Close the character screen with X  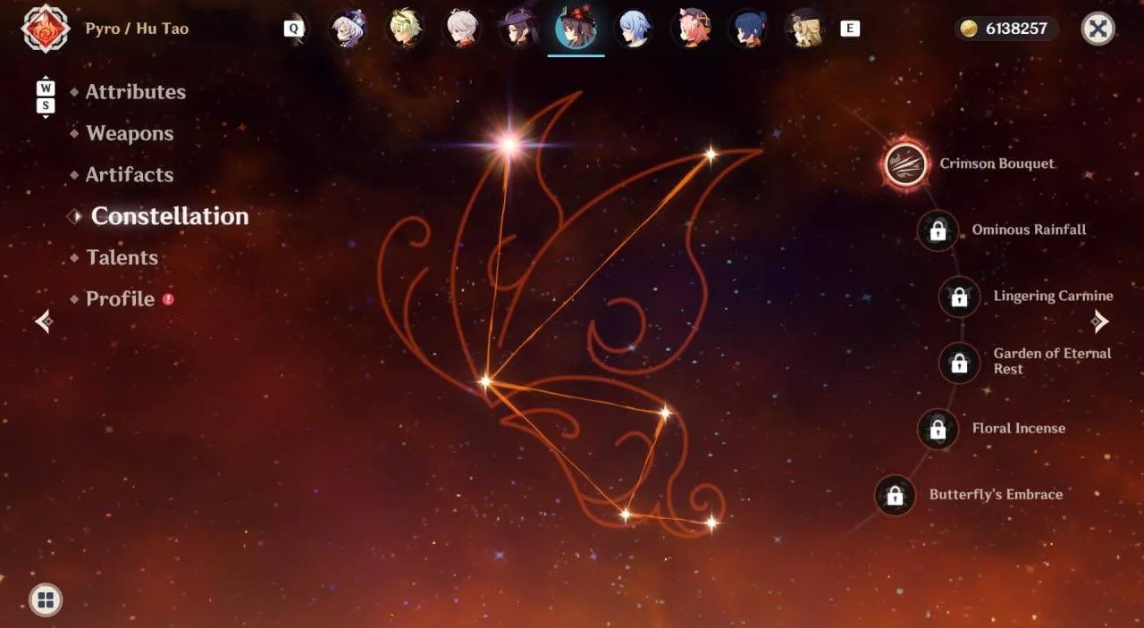pyautogui.click(x=1098, y=29)
